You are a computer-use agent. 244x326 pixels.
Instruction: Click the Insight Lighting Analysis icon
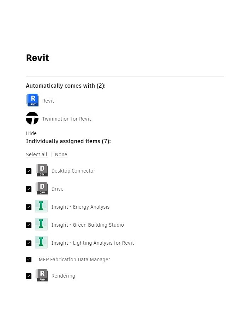[41, 242]
